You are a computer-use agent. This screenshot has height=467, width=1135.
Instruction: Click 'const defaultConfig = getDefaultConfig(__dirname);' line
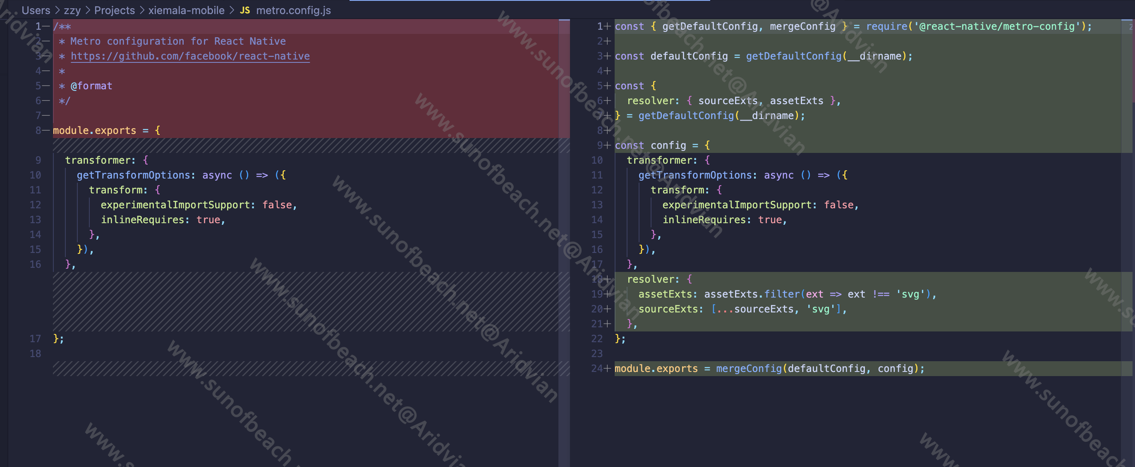pyautogui.click(x=764, y=56)
